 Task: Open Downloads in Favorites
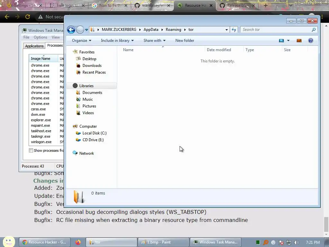click(92, 66)
